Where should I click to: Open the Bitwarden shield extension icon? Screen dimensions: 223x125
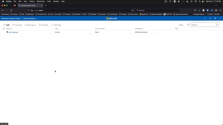[208, 10]
